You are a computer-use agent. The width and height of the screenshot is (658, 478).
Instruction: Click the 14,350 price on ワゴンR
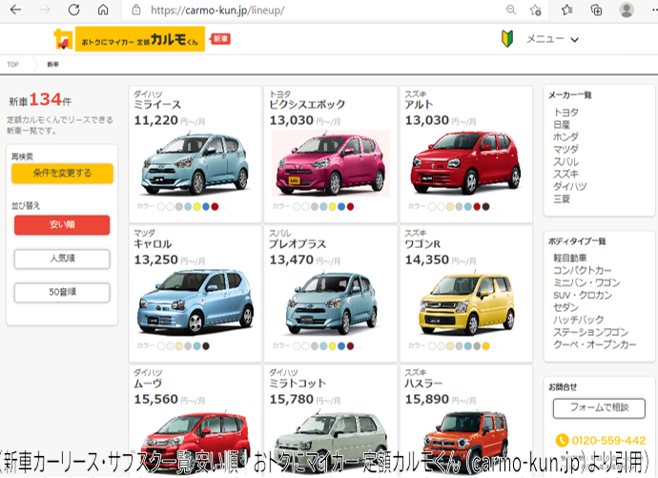pos(427,260)
